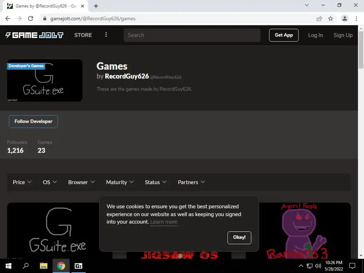364x273 pixels.
Task: Dismiss the cookie notice with Okay!
Action: pos(239,237)
